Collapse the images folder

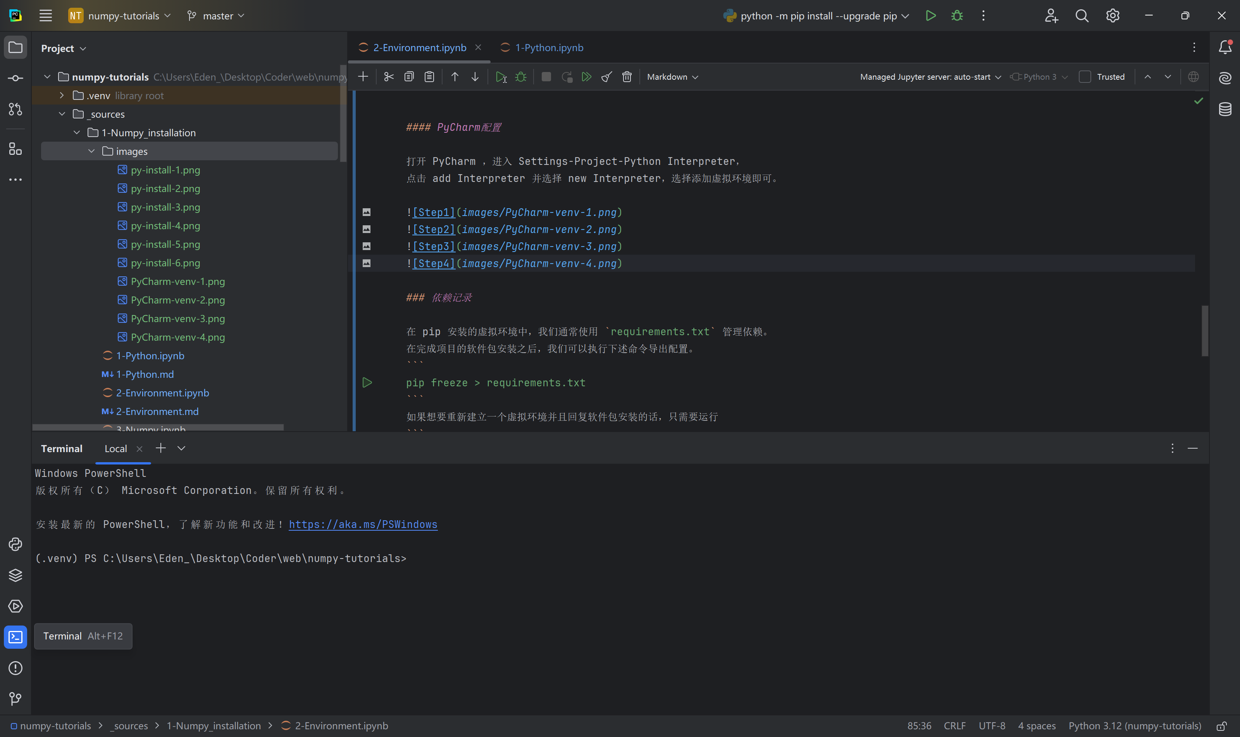click(x=91, y=151)
